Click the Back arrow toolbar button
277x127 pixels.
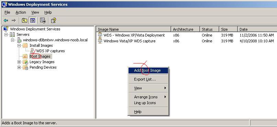6,20
